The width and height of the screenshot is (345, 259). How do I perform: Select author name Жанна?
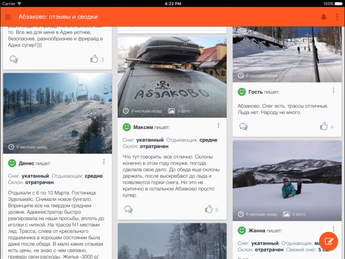pos(257,231)
